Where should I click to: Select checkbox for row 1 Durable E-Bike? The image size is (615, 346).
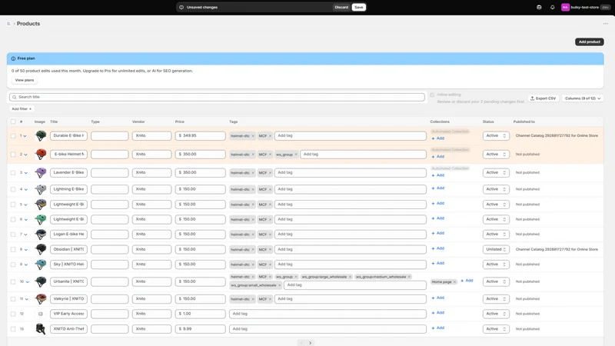point(13,136)
